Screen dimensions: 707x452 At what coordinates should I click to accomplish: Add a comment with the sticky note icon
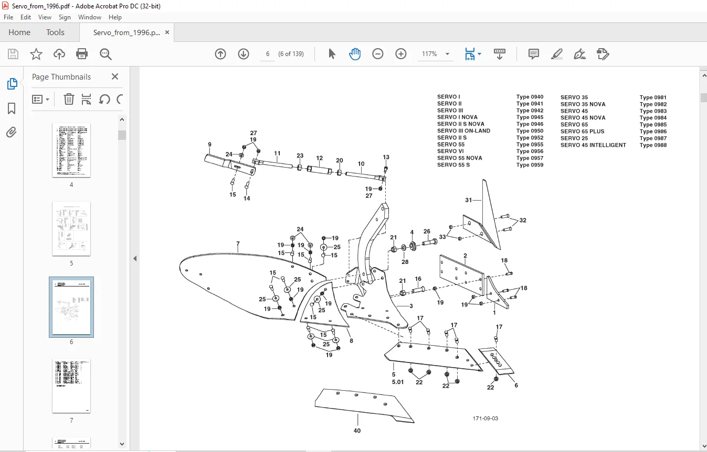(x=534, y=54)
